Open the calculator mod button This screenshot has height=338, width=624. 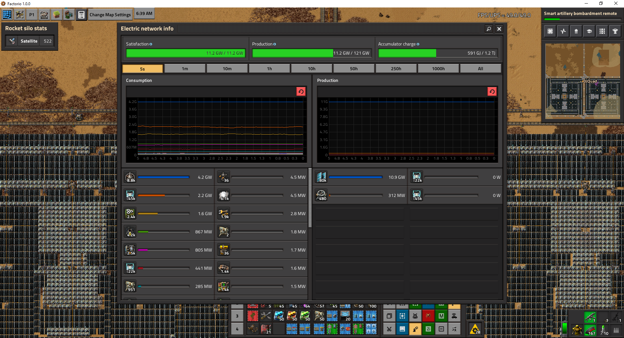point(81,15)
